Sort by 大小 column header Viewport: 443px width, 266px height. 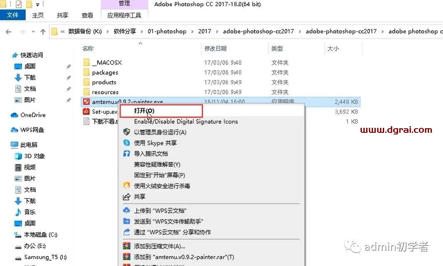(333, 49)
